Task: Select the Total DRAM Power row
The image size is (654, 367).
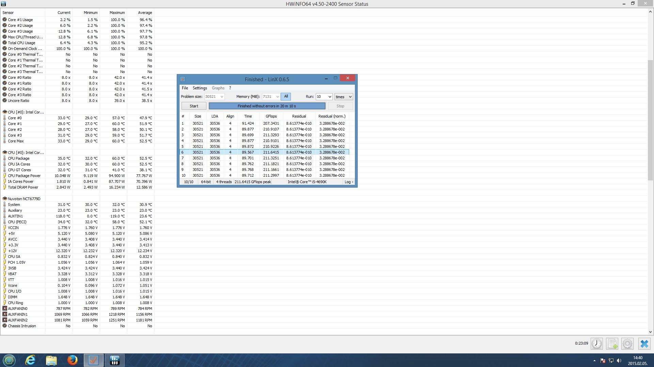Action: pyautogui.click(x=77, y=187)
